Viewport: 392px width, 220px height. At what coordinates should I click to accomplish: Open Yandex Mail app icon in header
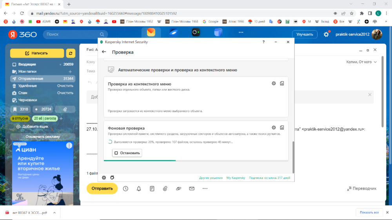[x=151, y=32]
